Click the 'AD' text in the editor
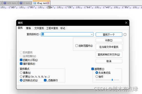This screenshot has width=142, height=94. (13, 7)
